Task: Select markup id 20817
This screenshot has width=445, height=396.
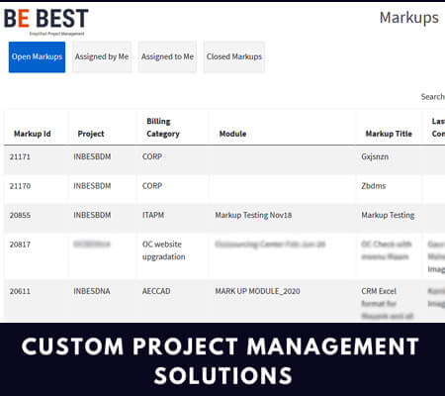Action: [x=20, y=245]
